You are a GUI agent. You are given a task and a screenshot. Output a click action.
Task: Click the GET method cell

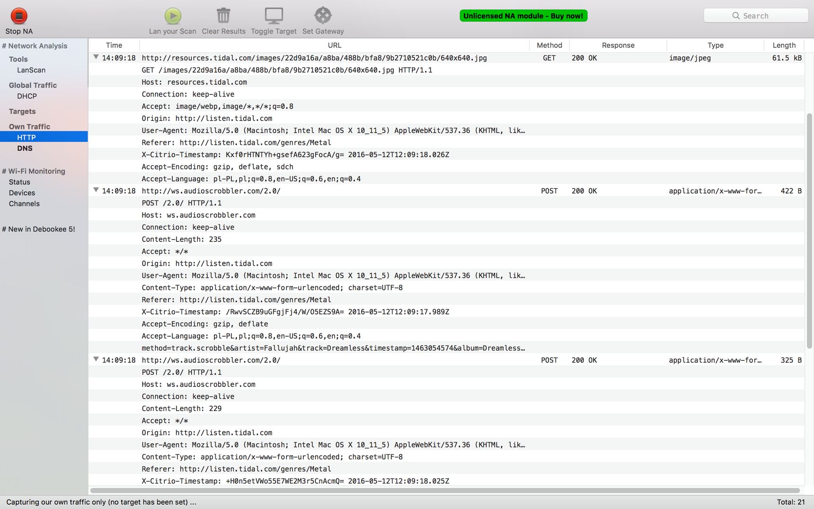tap(549, 58)
